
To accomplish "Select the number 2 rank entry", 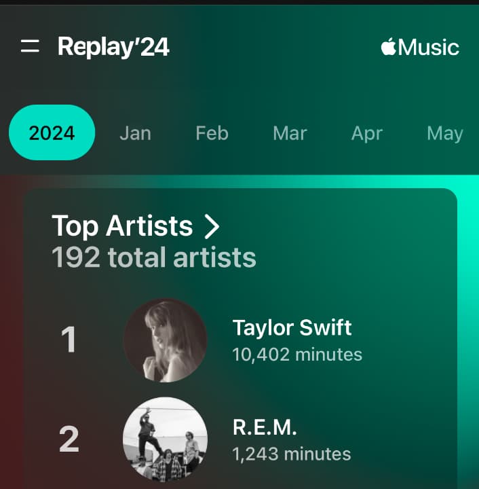I will pos(69,439).
